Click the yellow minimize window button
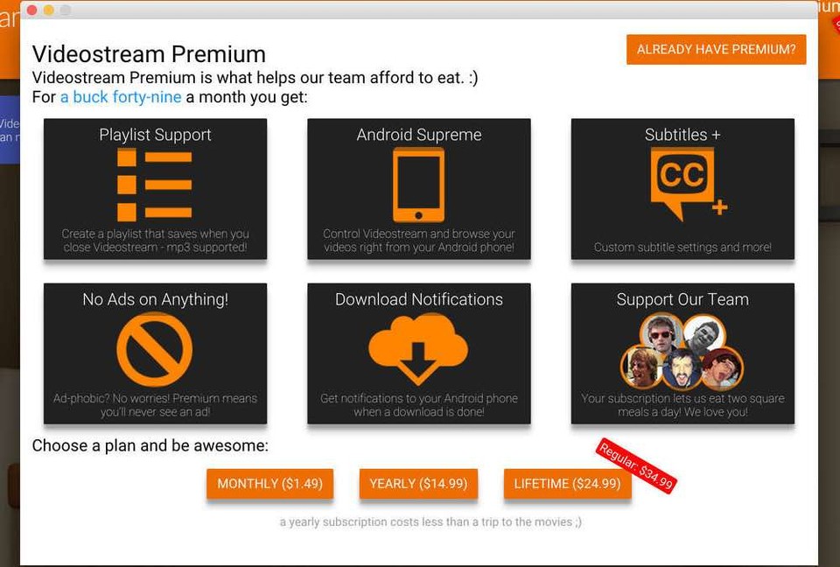Viewport: 840px width, 567px height. (x=49, y=10)
